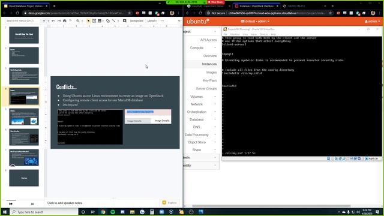Click the zoom magnifier icon in Slides
Image resolution: width=384 pixels, height=216 pixels.
[77, 21]
